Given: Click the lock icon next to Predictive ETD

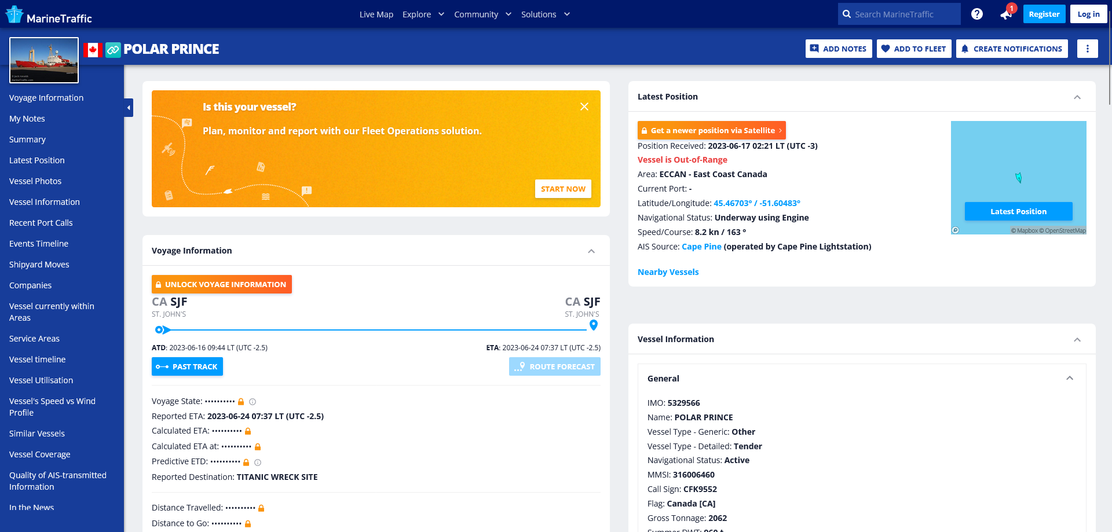Looking at the screenshot, I should [x=246, y=463].
